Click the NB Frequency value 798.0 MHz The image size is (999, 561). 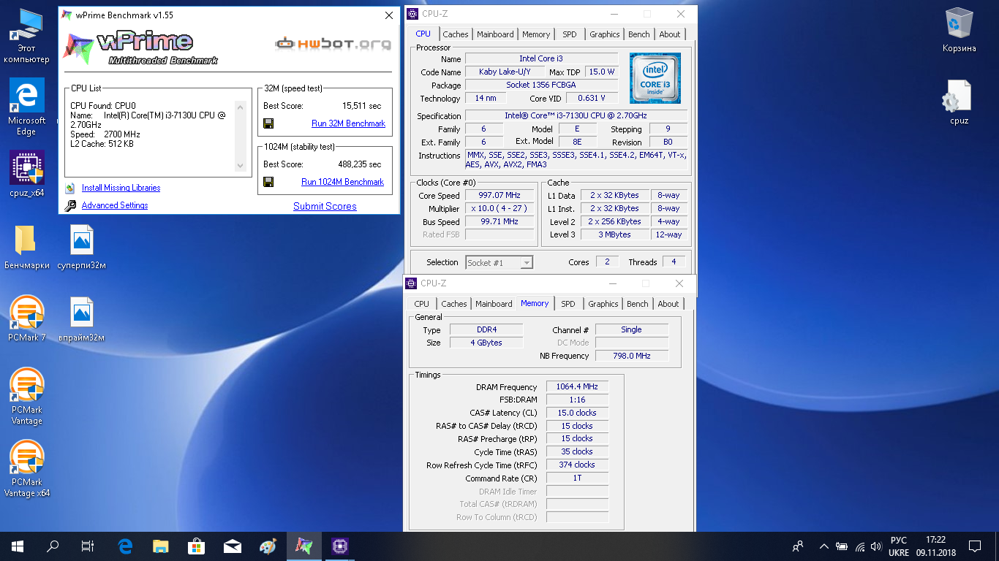click(x=631, y=356)
